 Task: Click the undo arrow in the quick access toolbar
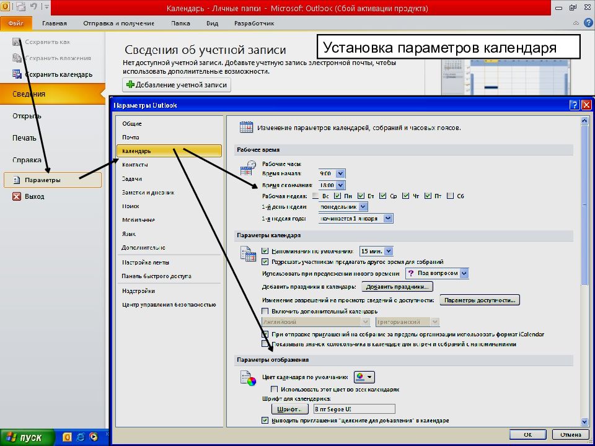click(33, 6)
